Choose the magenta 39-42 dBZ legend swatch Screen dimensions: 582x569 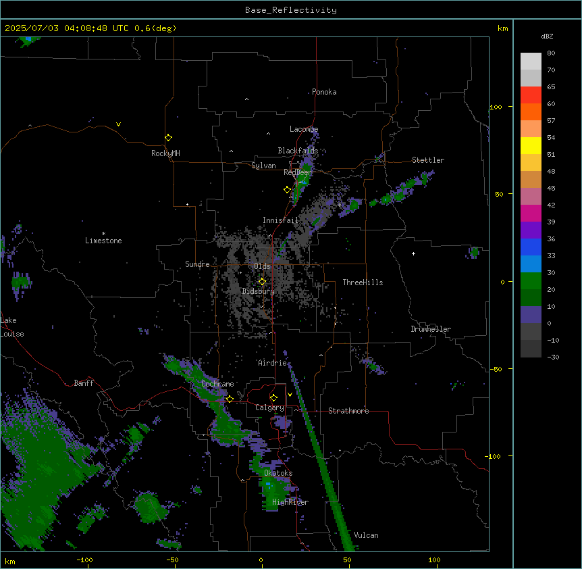click(x=531, y=213)
